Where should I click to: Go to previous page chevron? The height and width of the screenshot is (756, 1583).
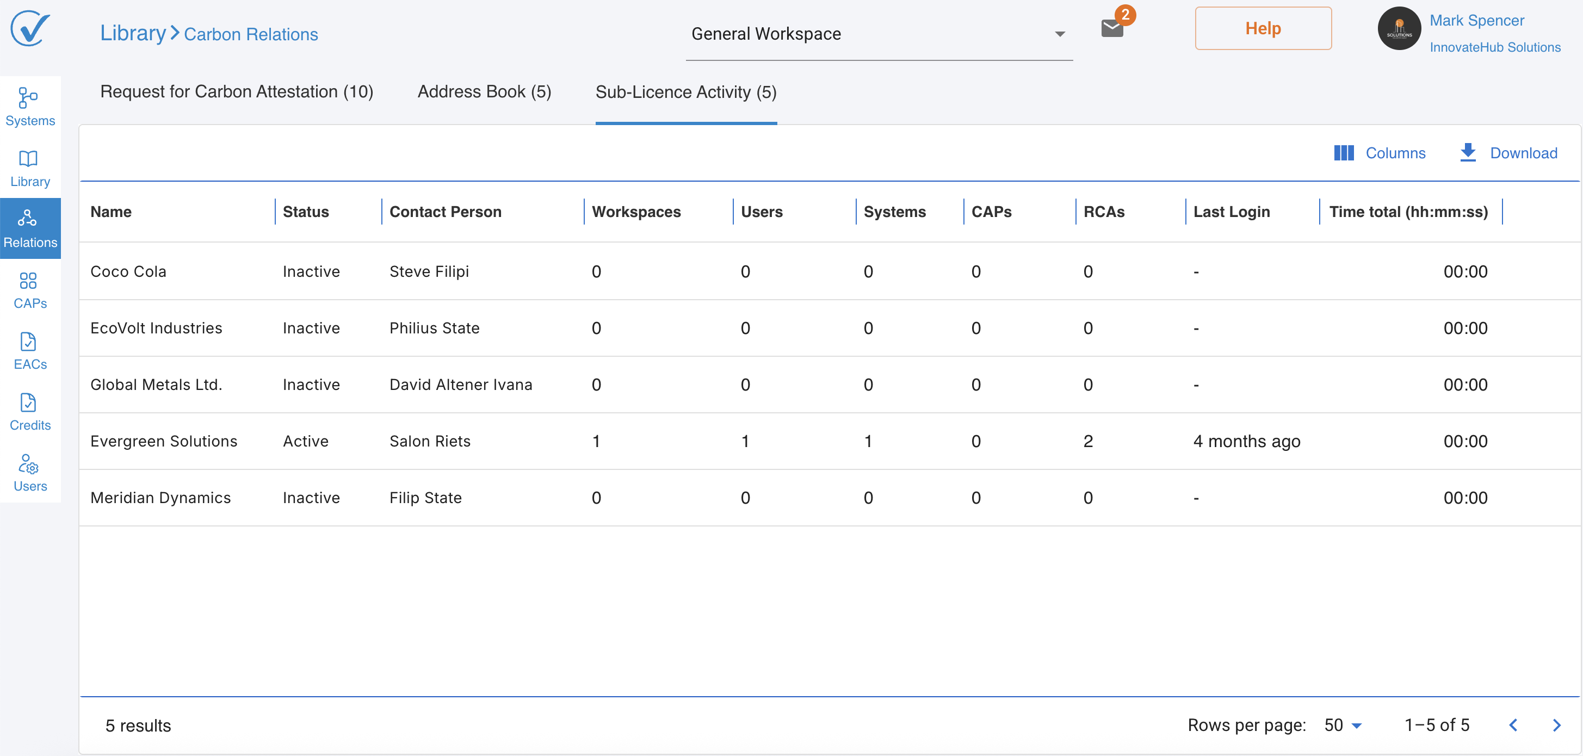point(1513,725)
